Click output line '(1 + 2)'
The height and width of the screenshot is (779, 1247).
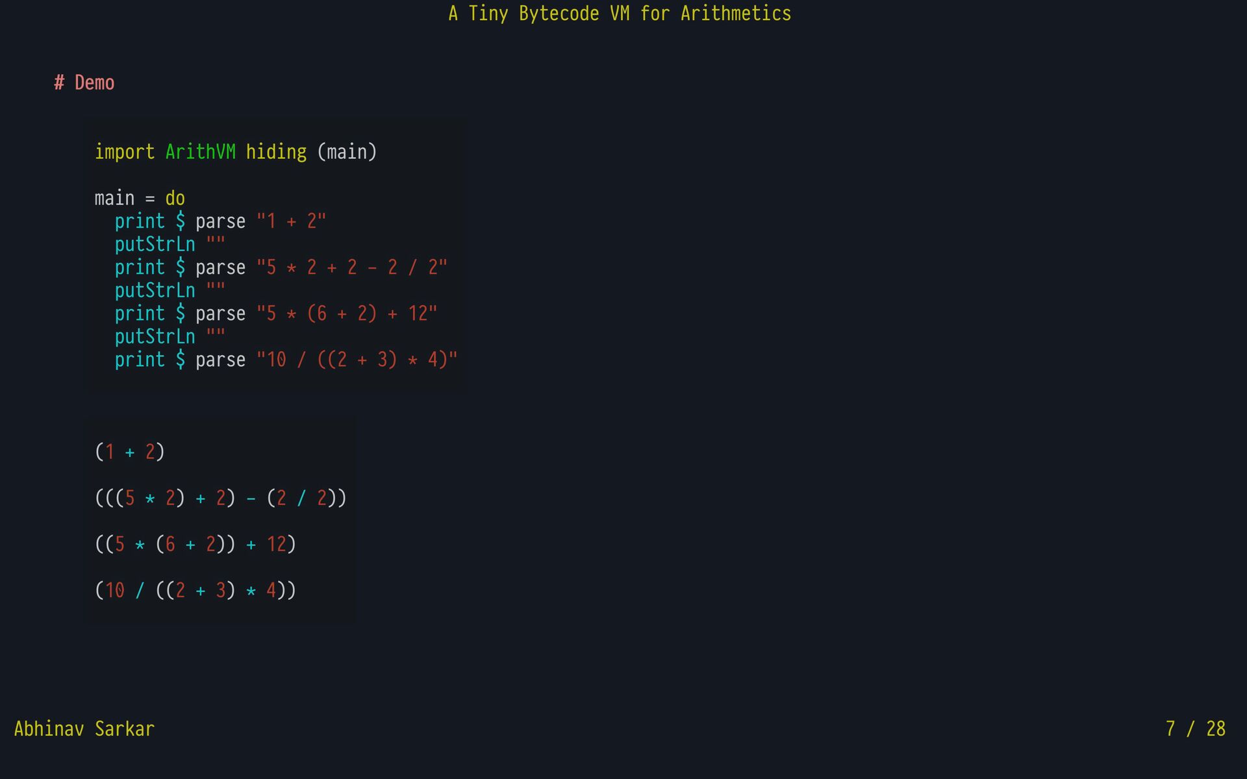[x=130, y=452]
